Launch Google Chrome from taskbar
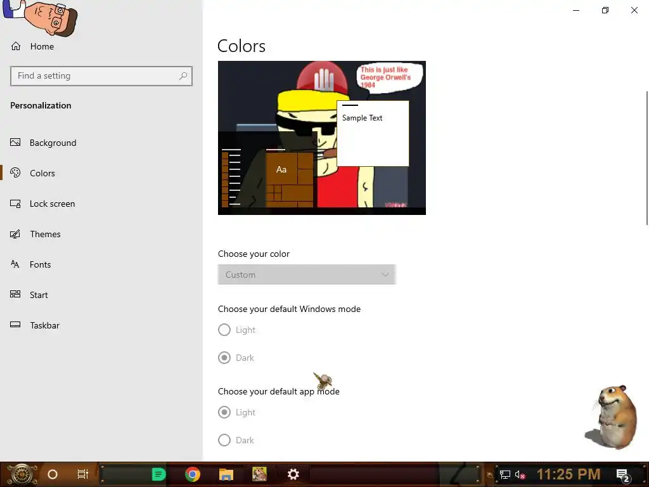The image size is (649, 487). pos(193,474)
